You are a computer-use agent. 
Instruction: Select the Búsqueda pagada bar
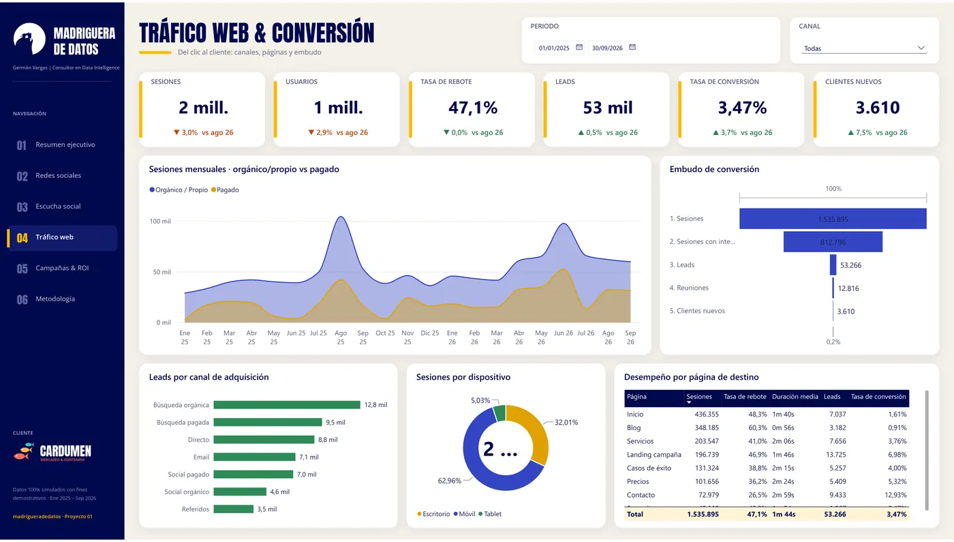268,422
